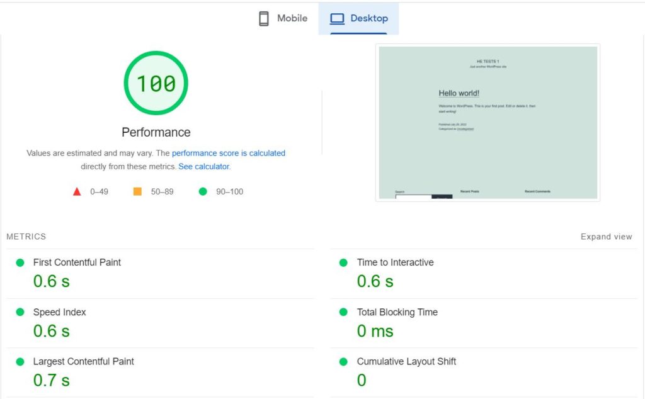Viewport: 645px width, 399px height.
Task: Expand the Largest Contentful Paint metric
Action: click(161, 373)
